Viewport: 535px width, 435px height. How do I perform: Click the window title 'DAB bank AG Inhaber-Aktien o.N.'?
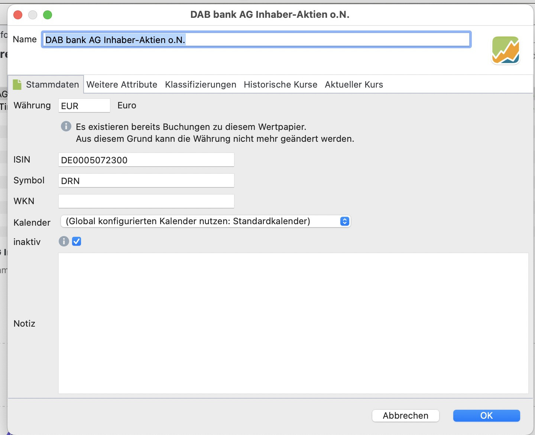pyautogui.click(x=270, y=14)
